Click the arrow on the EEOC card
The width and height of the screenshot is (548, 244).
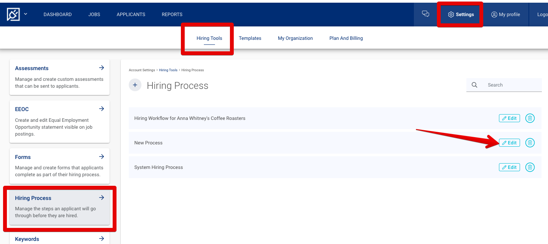tap(102, 108)
